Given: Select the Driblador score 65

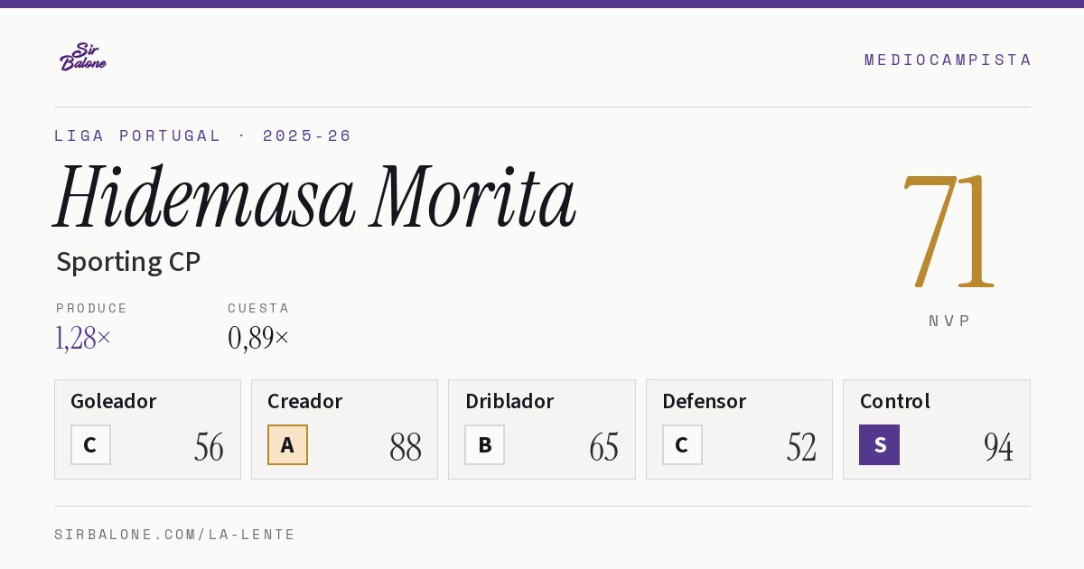Looking at the screenshot, I should [x=603, y=447].
